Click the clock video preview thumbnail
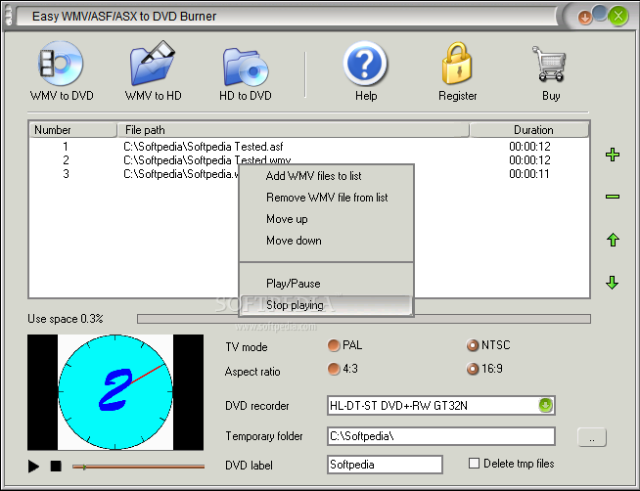The image size is (640, 491). point(115,392)
